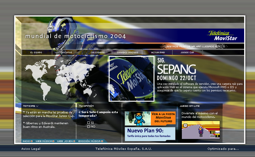
Task: Open the MoviStar rider photo thumbnail
Action: coord(131,79)
